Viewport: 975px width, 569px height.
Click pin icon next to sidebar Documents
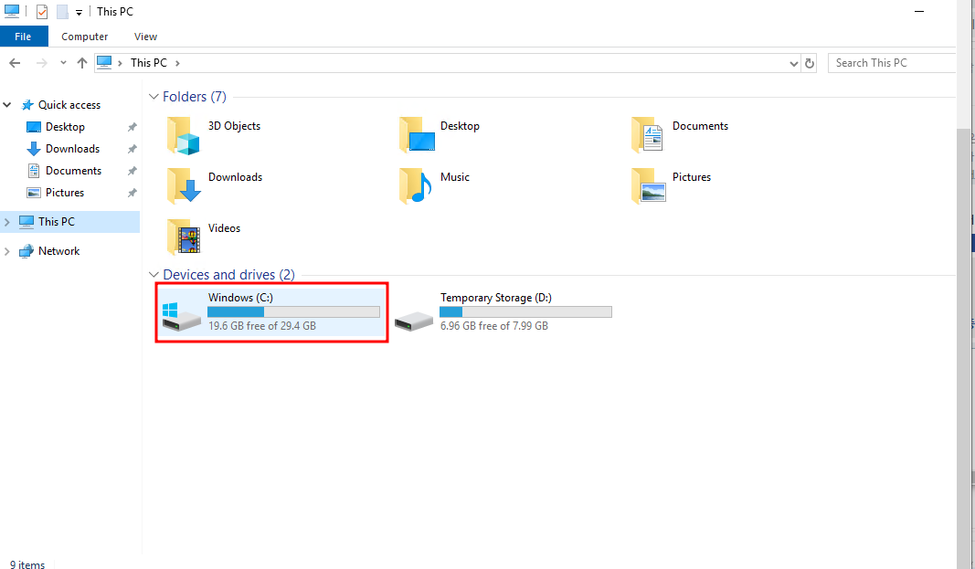click(x=132, y=171)
